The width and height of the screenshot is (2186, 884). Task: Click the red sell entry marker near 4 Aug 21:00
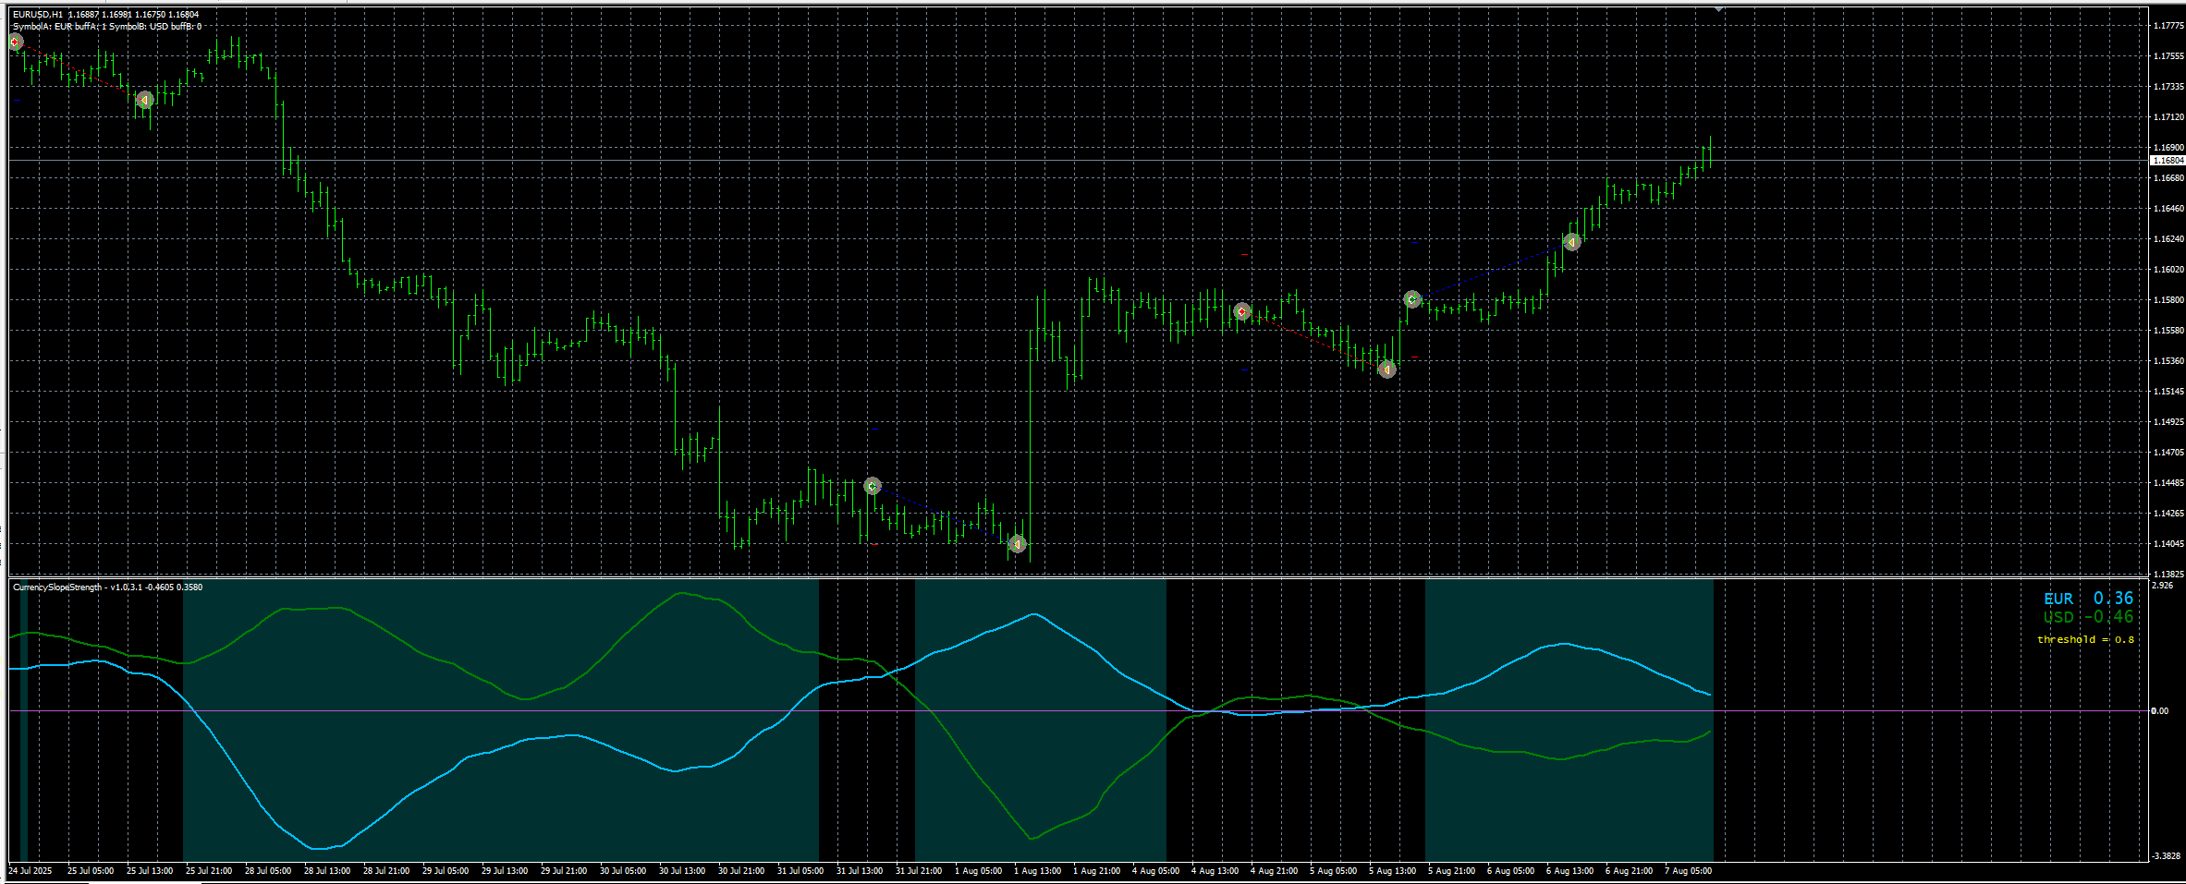pyautogui.click(x=1242, y=311)
